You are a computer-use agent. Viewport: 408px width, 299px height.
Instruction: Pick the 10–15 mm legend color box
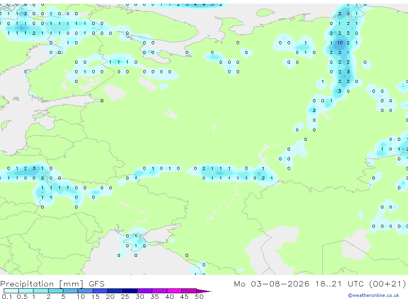point(85,291)
